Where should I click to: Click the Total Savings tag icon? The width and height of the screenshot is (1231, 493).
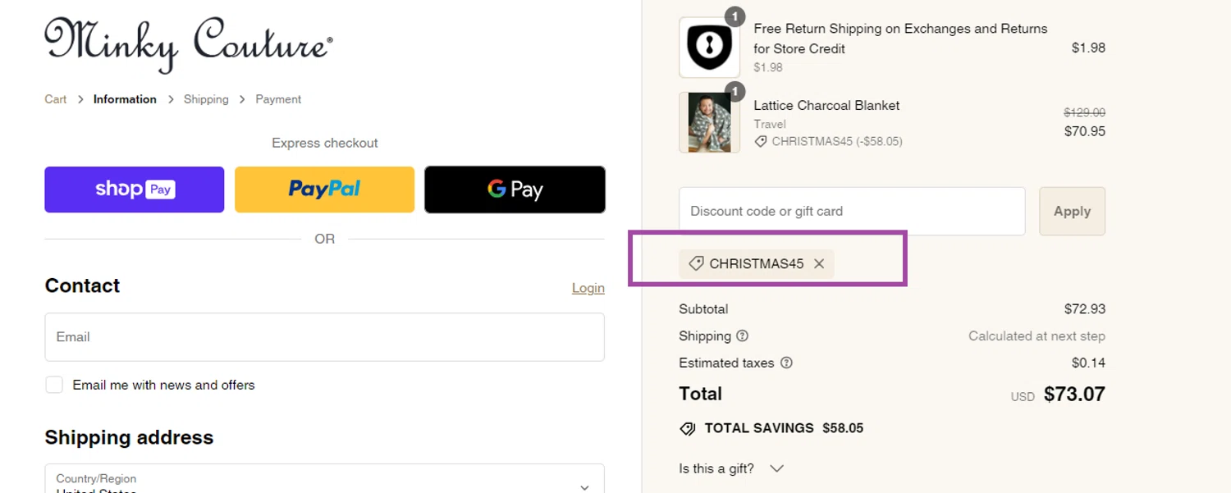tap(688, 428)
